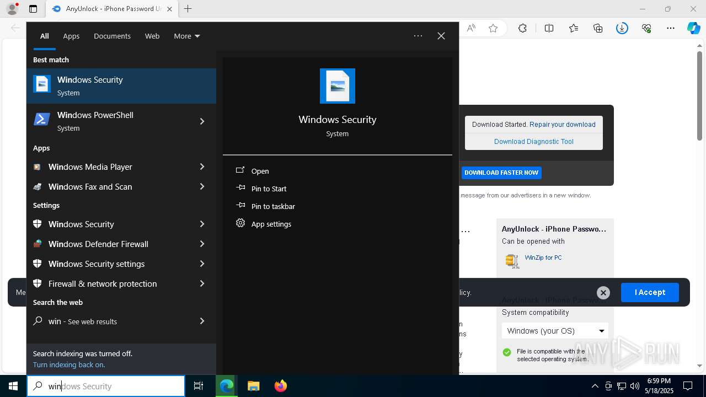Image resolution: width=706 pixels, height=397 pixels.
Task: Open notification center icon
Action: coord(688,386)
